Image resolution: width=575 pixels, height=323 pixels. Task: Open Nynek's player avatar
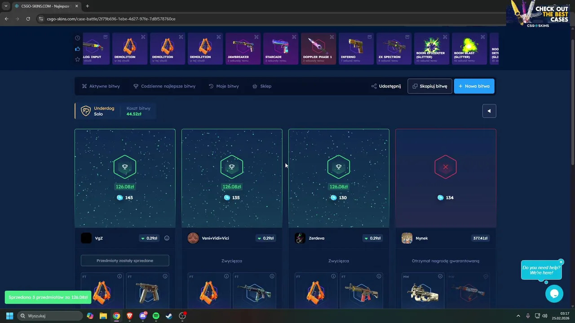pos(407,238)
